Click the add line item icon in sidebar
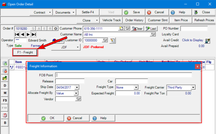The image size is (216, 134). tap(5, 64)
